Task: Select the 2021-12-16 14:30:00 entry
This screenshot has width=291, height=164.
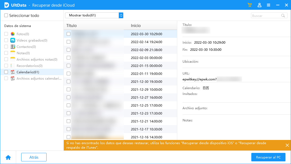Action: [120, 137]
